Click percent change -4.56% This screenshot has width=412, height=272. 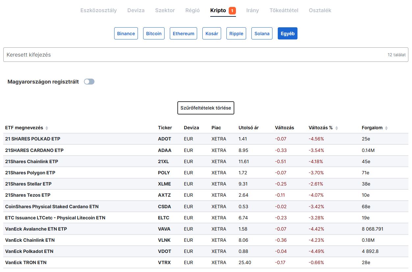[x=316, y=139]
